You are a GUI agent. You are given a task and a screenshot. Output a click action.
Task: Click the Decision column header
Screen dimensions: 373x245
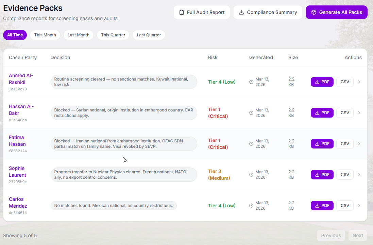click(x=60, y=57)
